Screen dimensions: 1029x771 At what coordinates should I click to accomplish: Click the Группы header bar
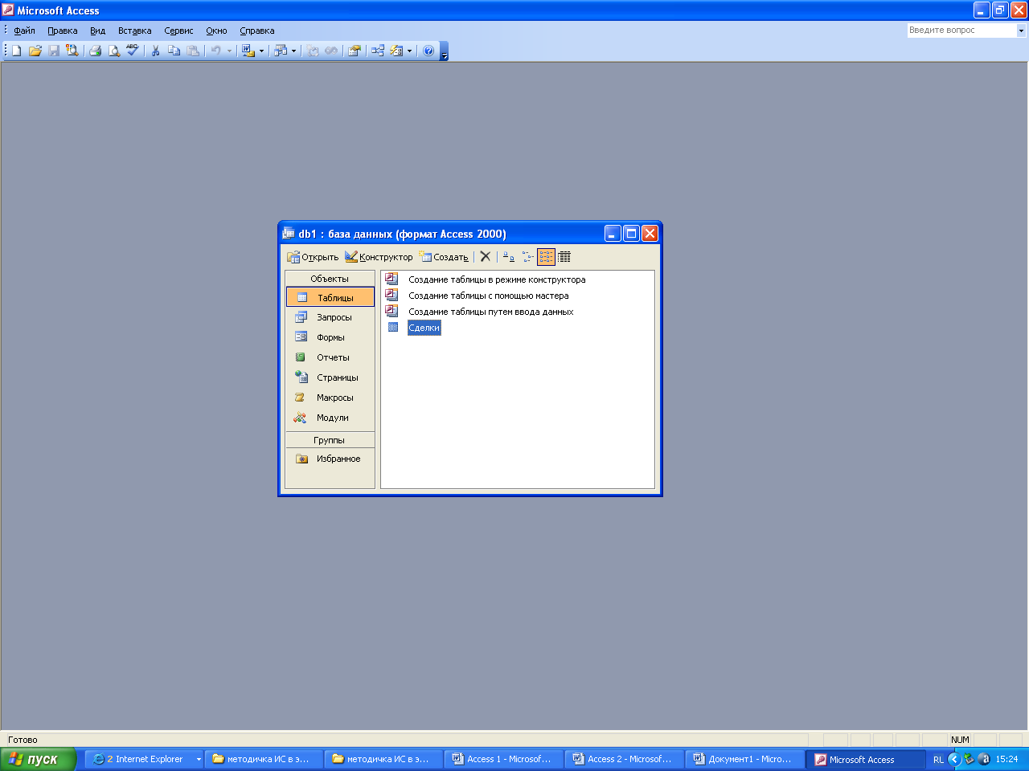[330, 440]
